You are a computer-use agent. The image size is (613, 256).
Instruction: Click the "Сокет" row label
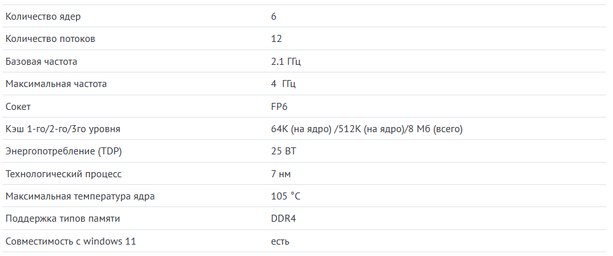click(18, 107)
